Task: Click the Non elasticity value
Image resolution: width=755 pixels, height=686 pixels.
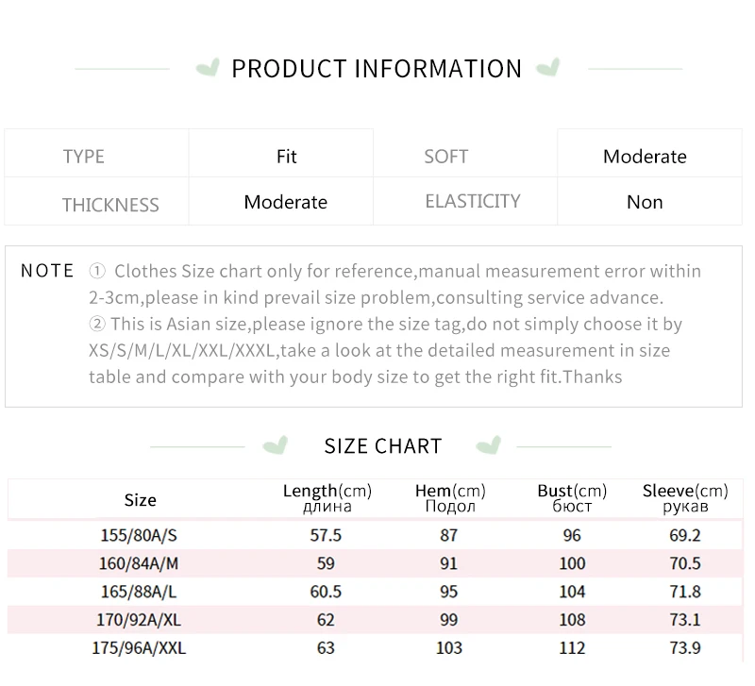Action: coord(645,202)
